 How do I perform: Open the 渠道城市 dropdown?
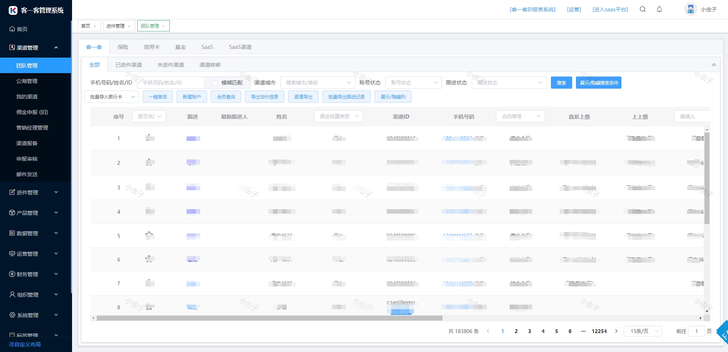pos(317,83)
